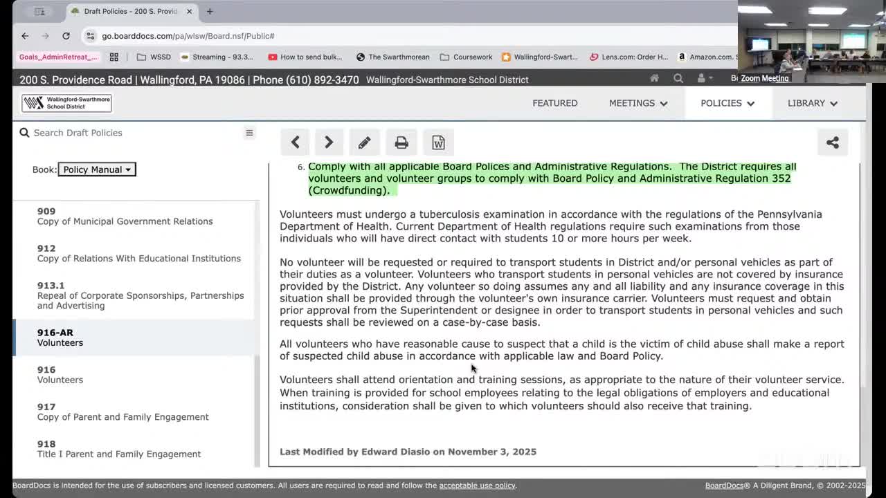Print the policy using the printer icon

(x=401, y=142)
